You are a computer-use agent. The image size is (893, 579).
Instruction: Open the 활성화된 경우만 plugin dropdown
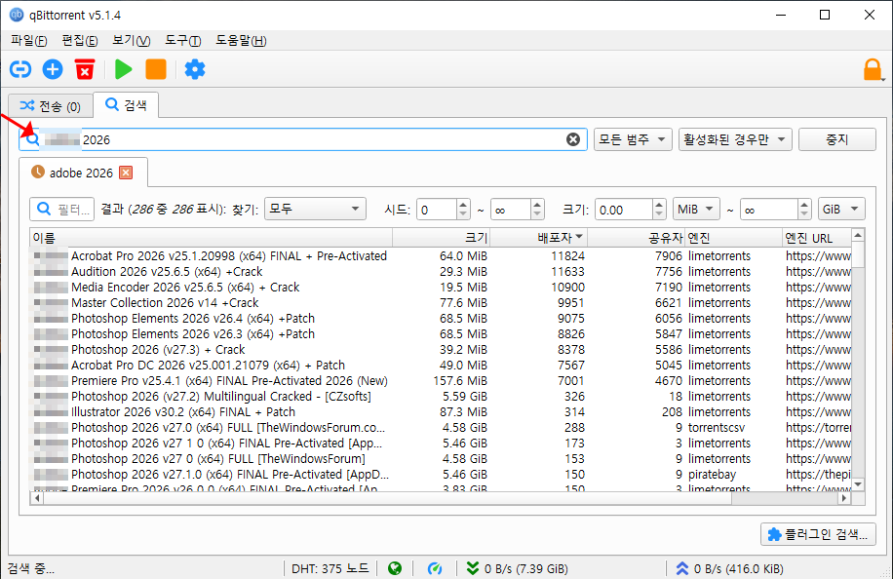click(x=734, y=139)
